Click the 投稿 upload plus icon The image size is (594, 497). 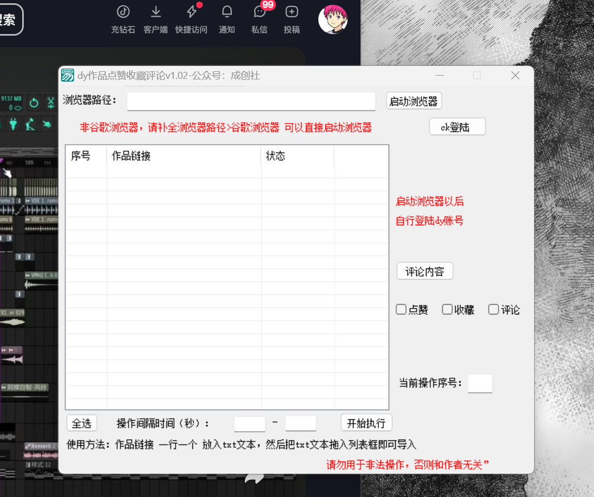pyautogui.click(x=292, y=12)
